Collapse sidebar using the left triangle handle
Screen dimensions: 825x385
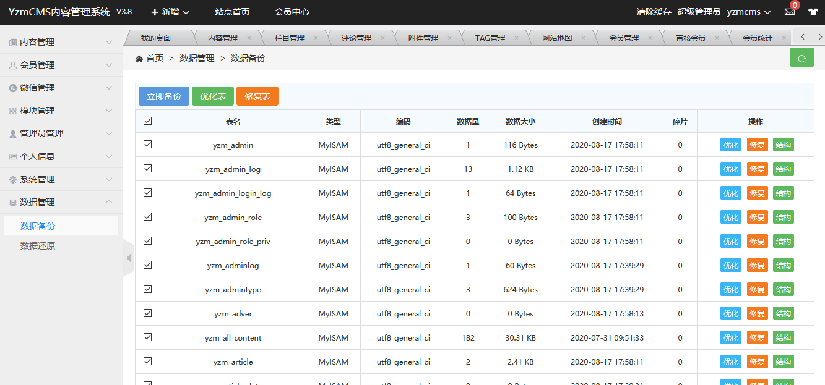click(x=129, y=258)
